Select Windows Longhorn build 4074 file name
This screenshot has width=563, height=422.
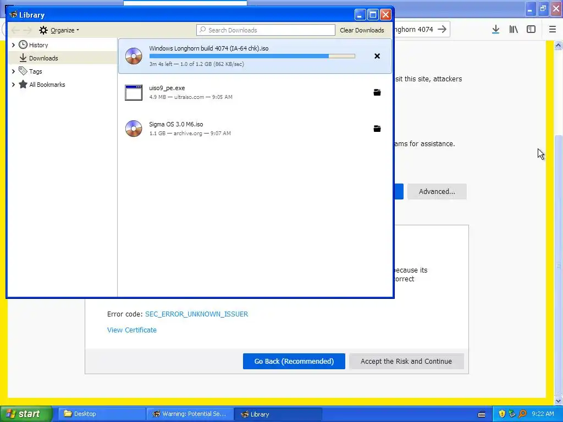[x=208, y=48]
